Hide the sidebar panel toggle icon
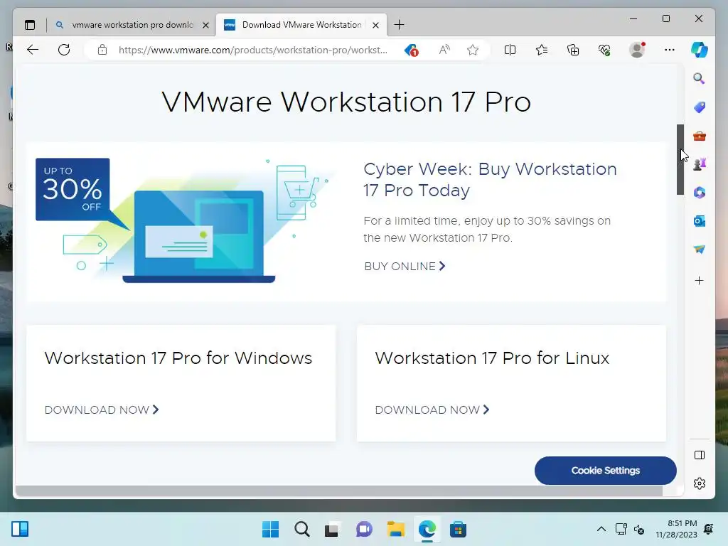This screenshot has width=728, height=546. tap(700, 455)
